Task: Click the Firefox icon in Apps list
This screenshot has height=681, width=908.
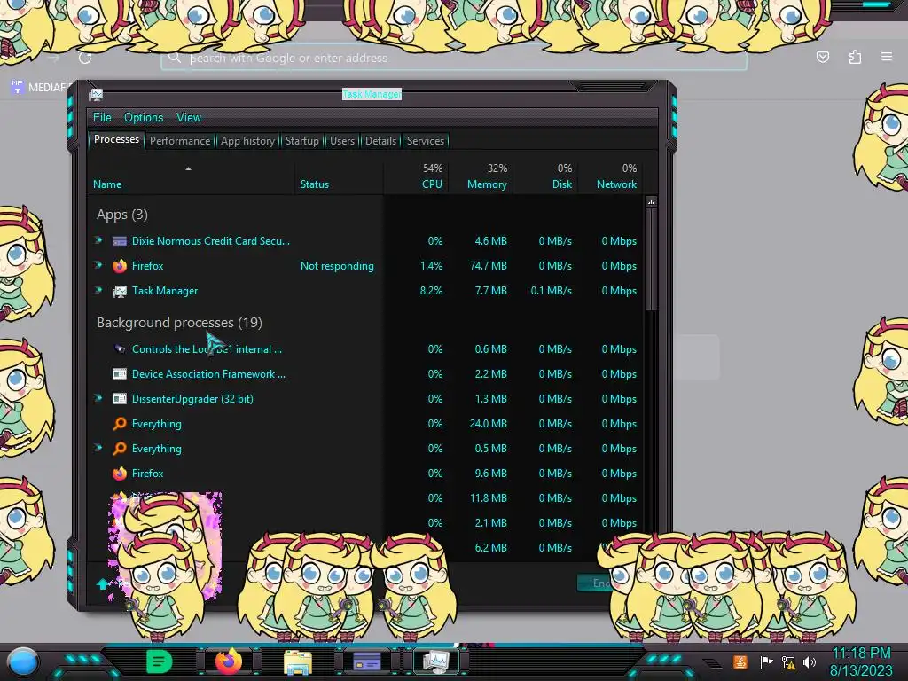Action: point(120,266)
